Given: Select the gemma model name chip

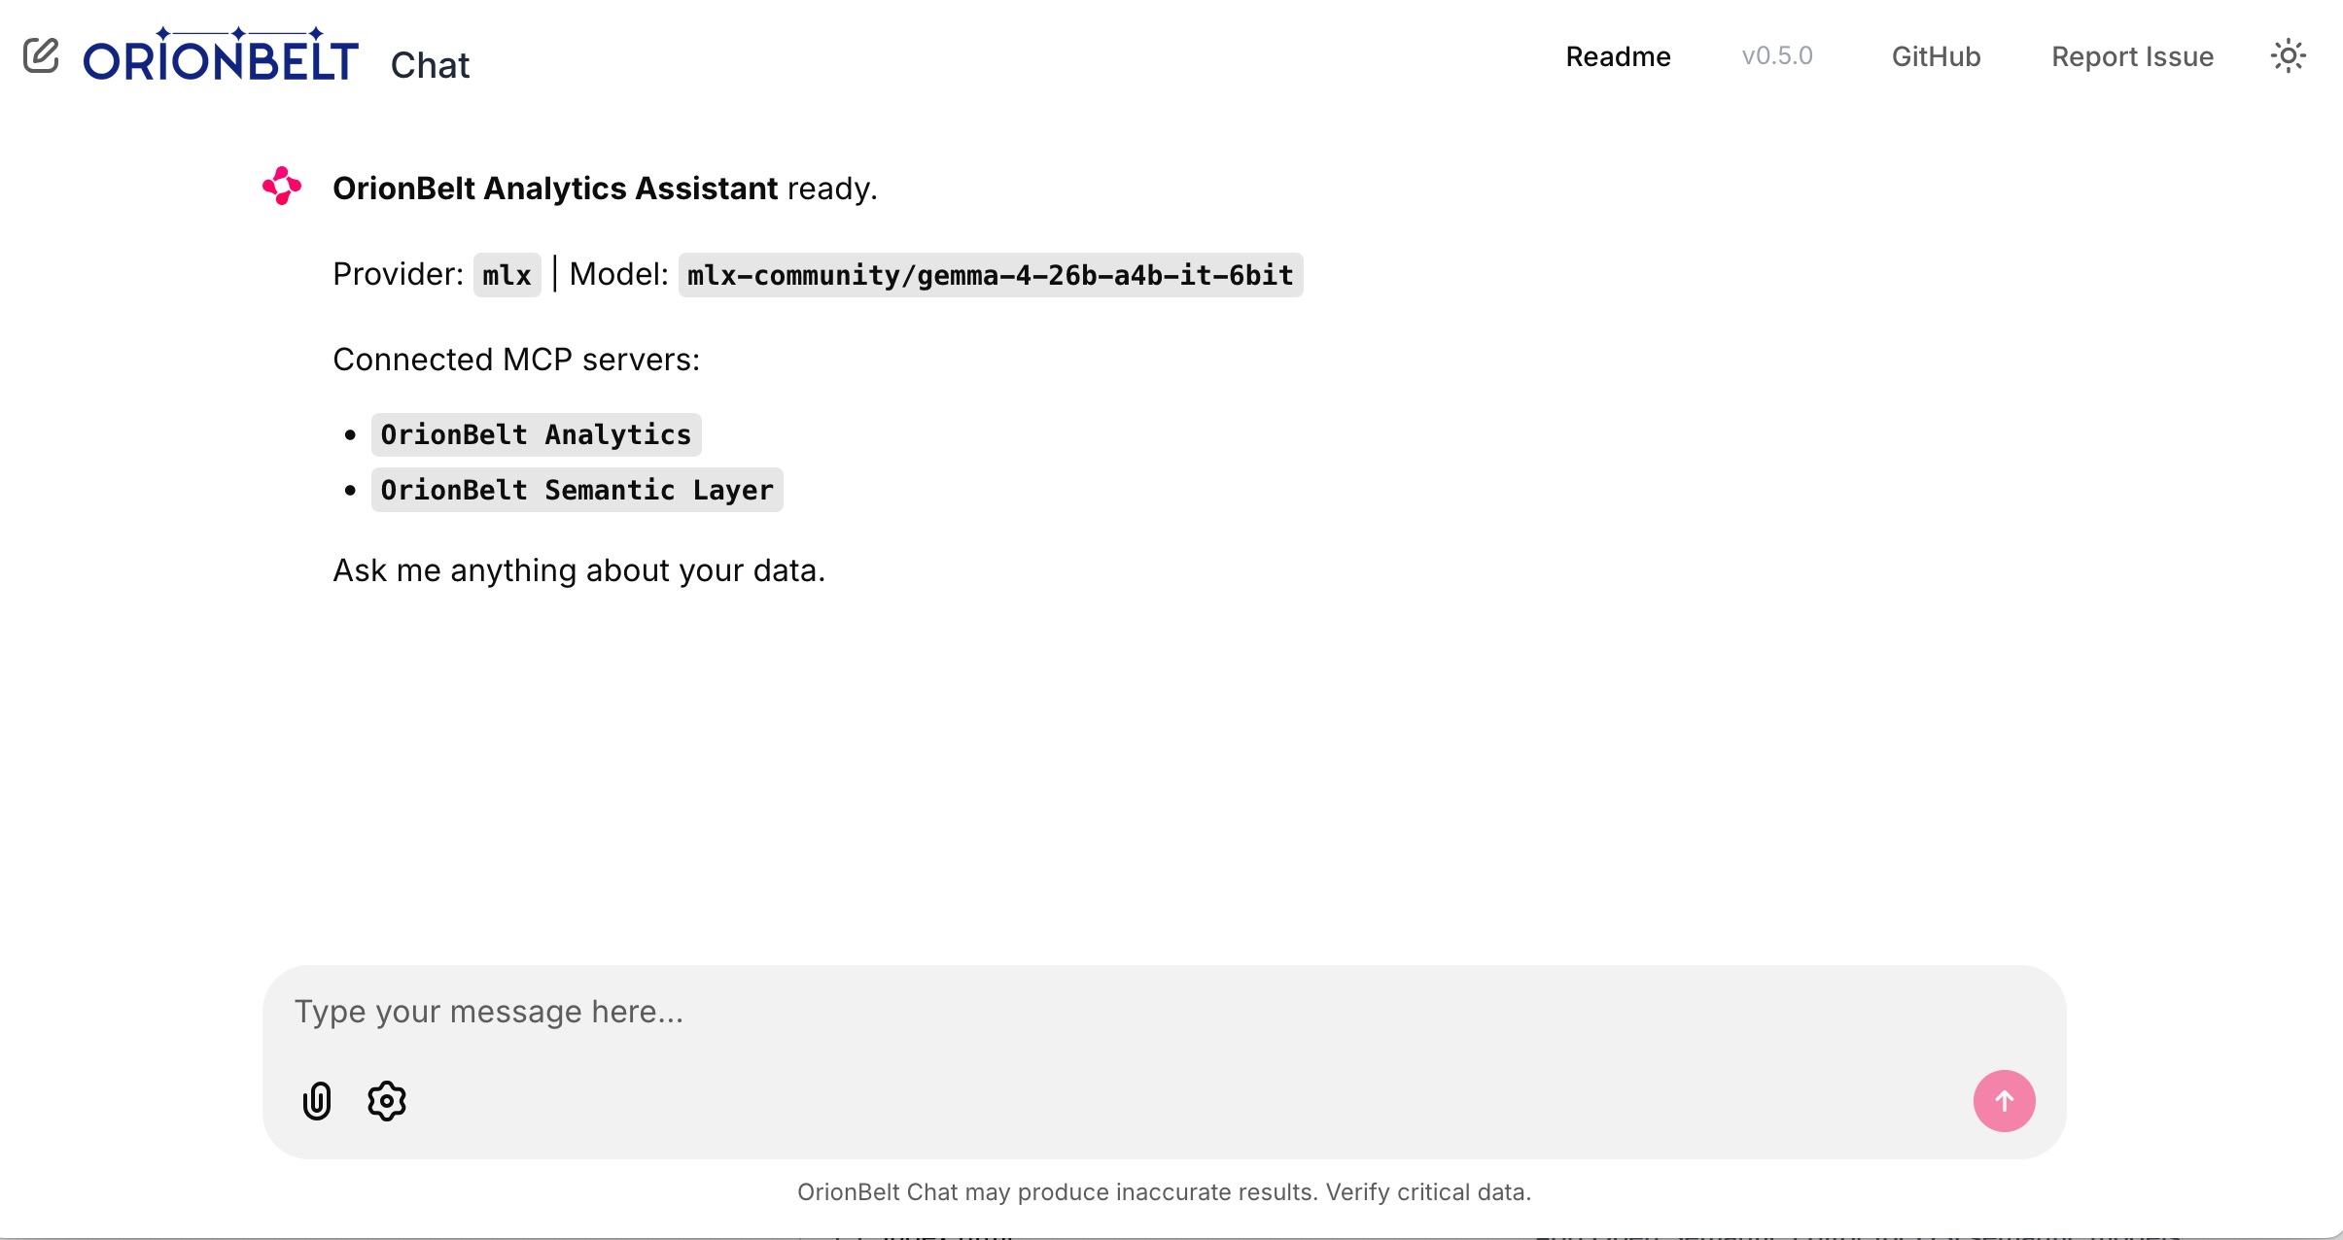Looking at the screenshot, I should (989, 274).
